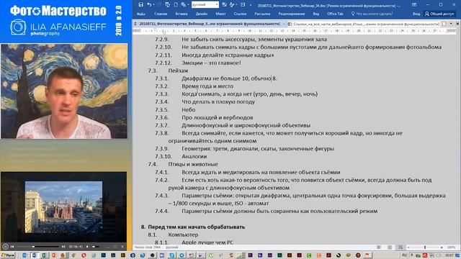This screenshot has width=461, height=259.
Task: Switch to web layout view icon
Action: [400, 247]
